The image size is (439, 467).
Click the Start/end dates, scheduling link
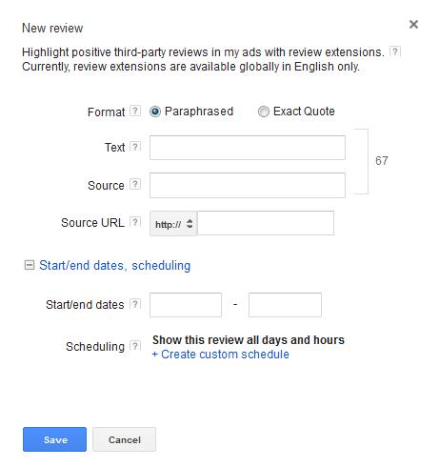tap(115, 265)
